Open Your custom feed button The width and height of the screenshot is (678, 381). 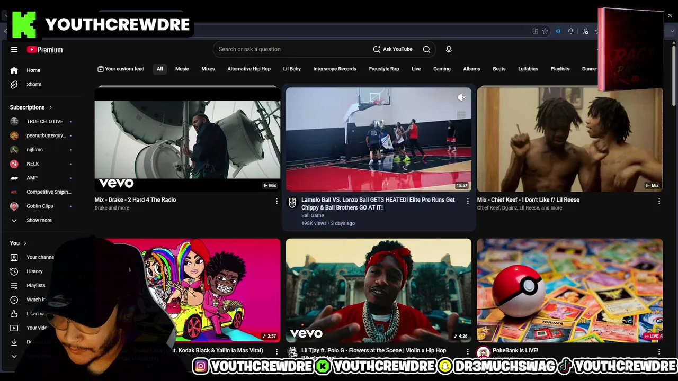tap(121, 69)
